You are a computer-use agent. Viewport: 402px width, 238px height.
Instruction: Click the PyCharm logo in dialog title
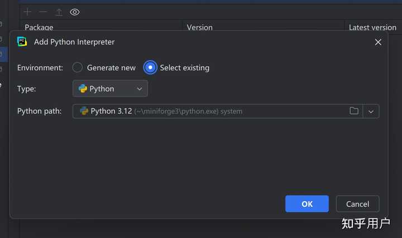pyautogui.click(x=22, y=42)
